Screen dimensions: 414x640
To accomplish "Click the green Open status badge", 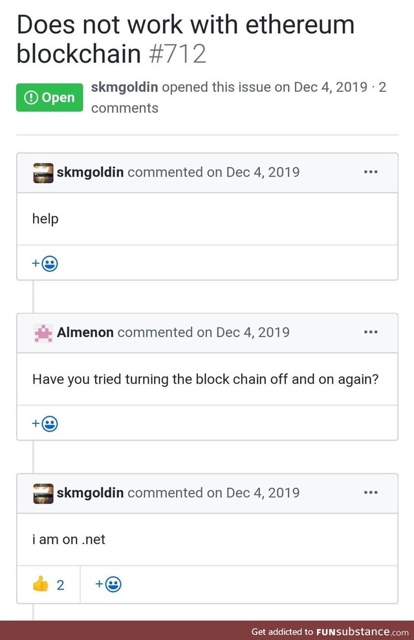I will (50, 97).
